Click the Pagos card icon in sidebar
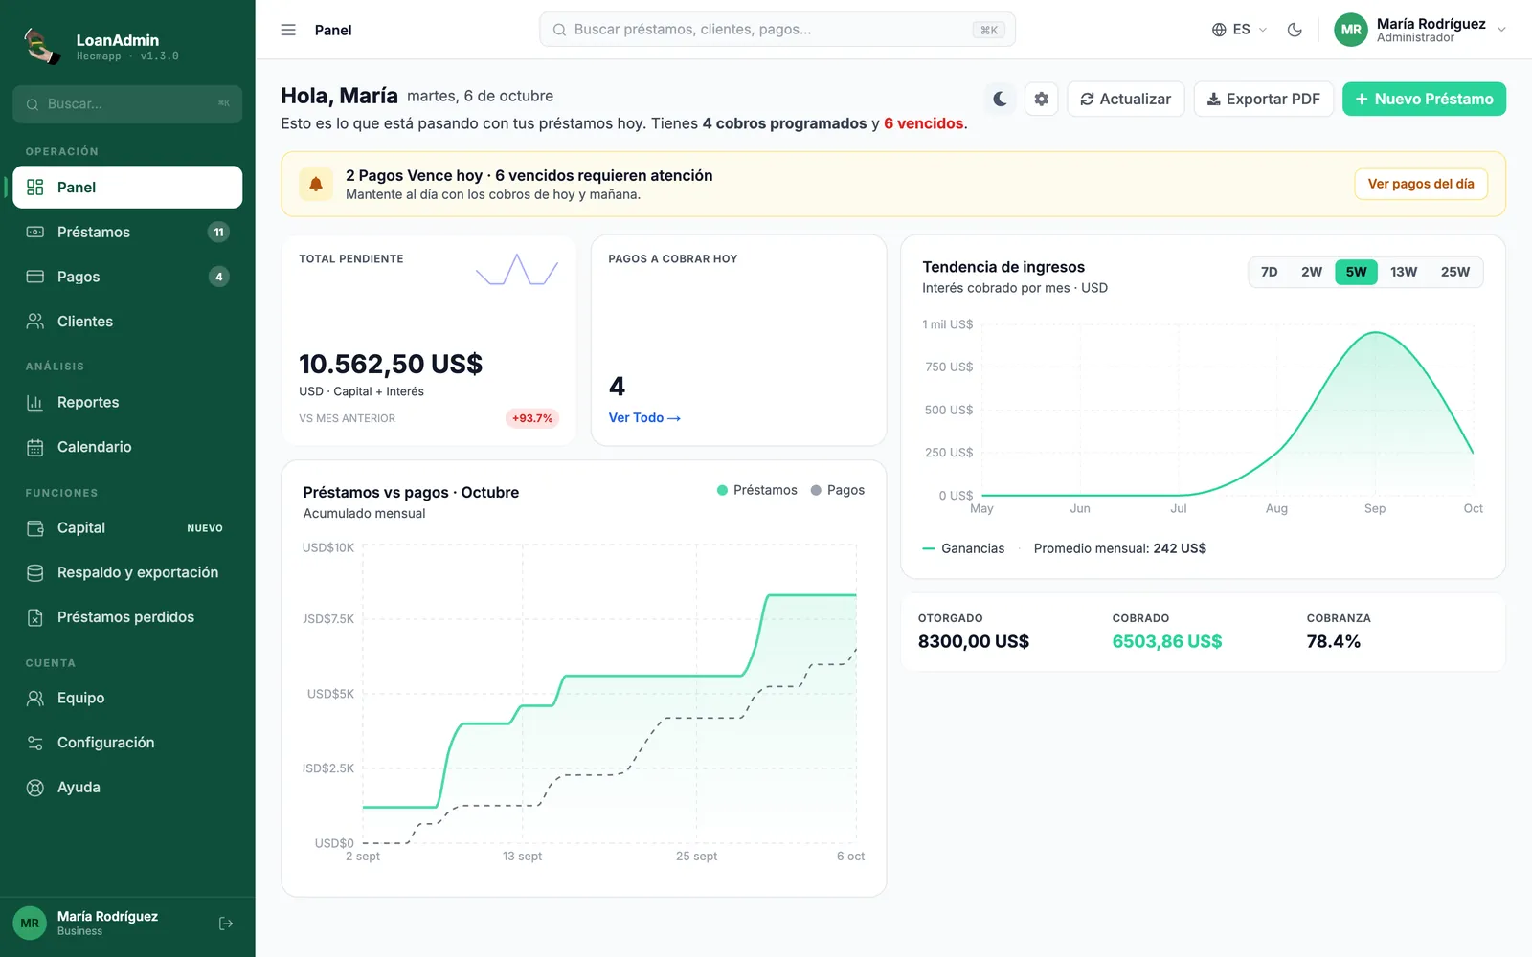 pos(35,277)
